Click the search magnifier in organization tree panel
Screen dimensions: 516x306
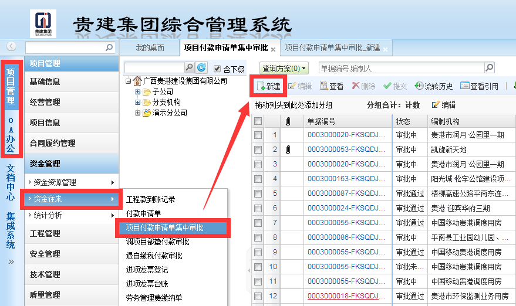pyautogui.click(x=189, y=68)
